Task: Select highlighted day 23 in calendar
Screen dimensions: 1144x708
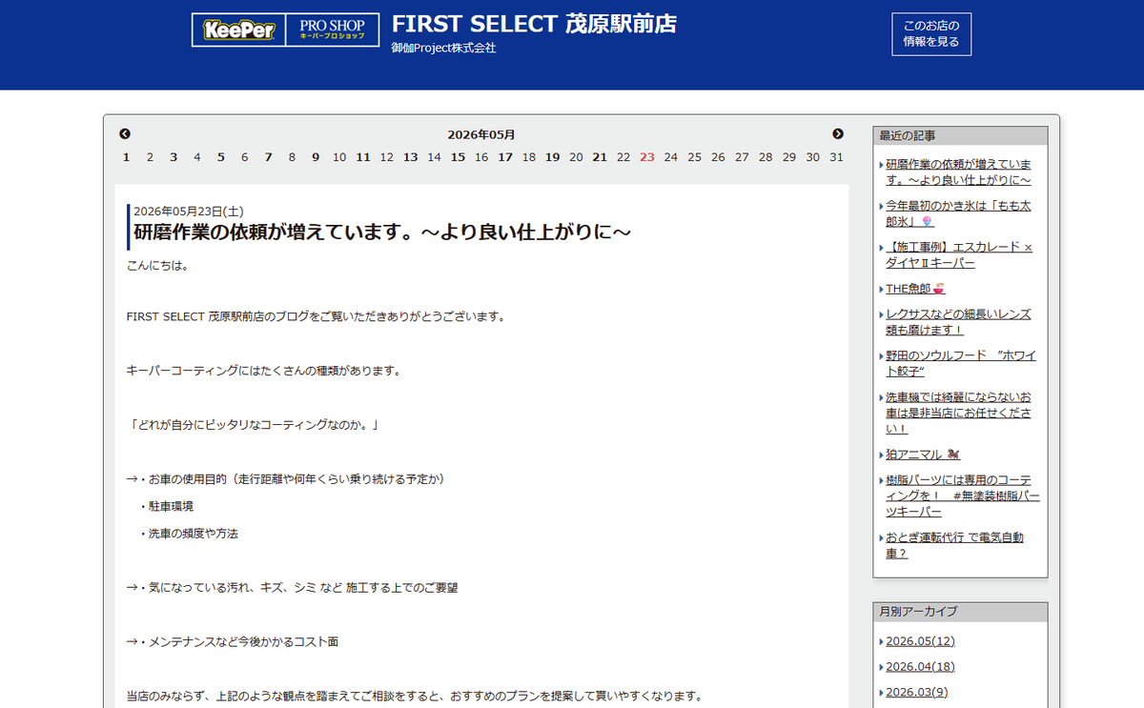Action: click(x=647, y=157)
